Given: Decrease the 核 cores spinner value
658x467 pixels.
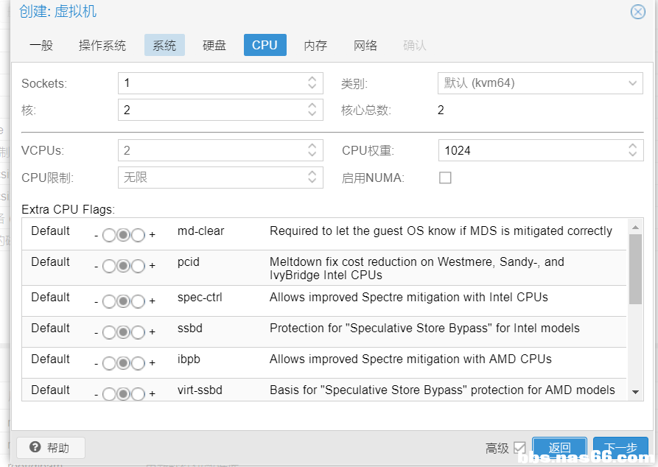Looking at the screenshot, I should 312,114.
